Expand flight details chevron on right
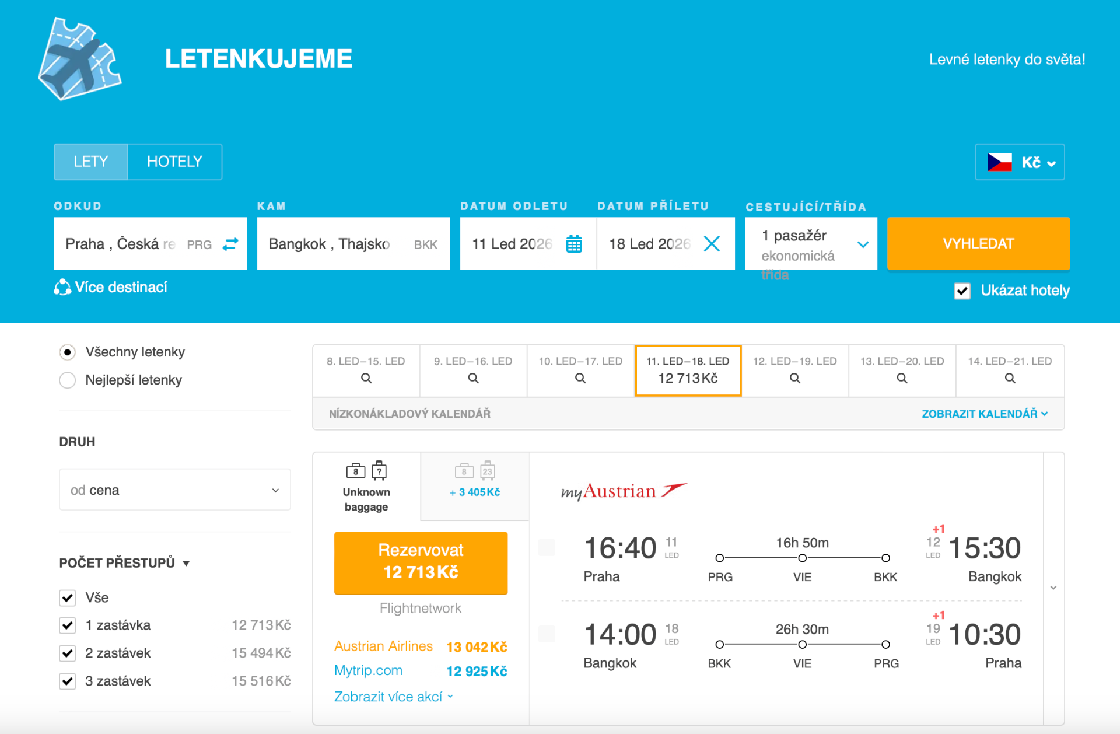The width and height of the screenshot is (1120, 734). [x=1053, y=588]
